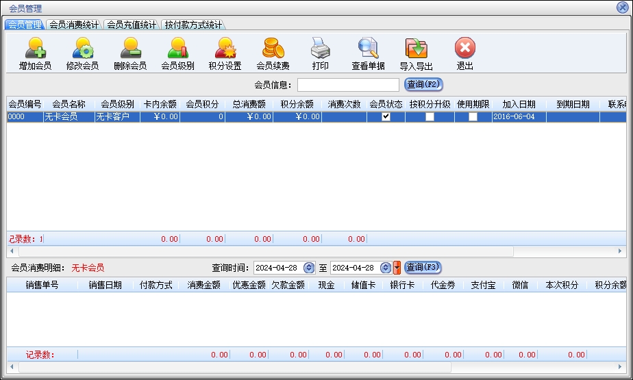Open the start date picker spinner
This screenshot has width=633, height=380.
click(308, 268)
